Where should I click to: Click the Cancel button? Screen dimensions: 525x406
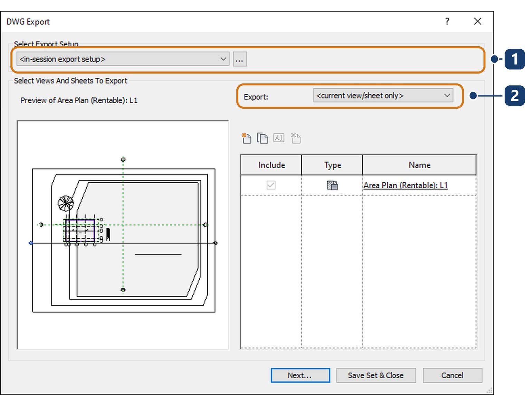(452, 375)
